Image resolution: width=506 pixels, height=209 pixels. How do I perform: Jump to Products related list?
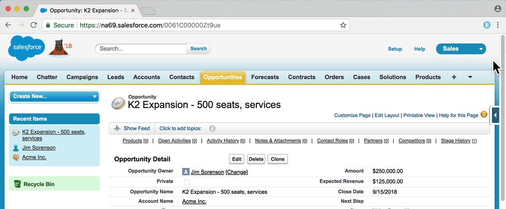[132, 141]
